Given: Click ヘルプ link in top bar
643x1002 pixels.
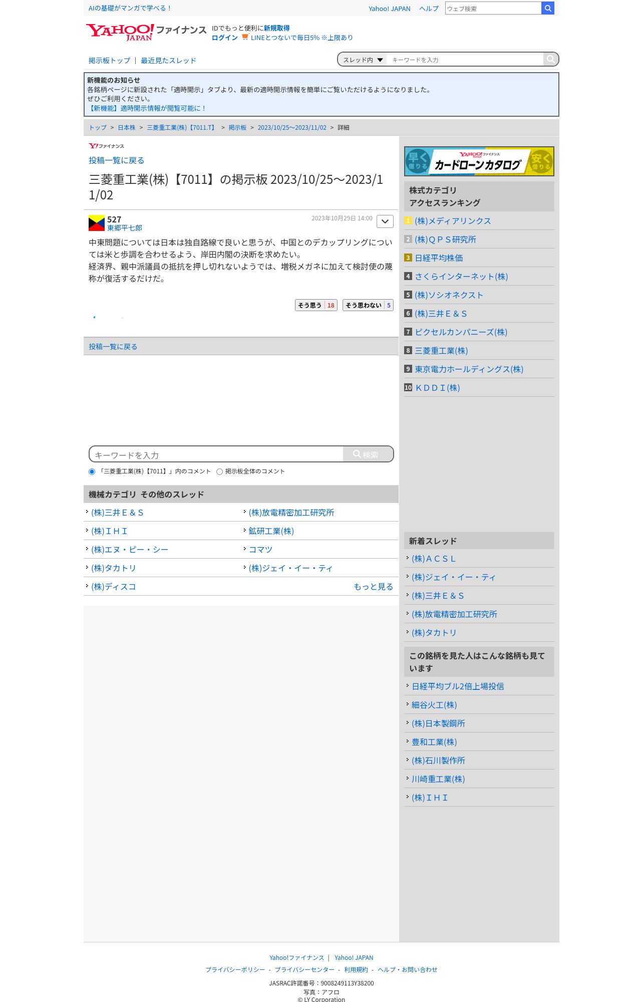Looking at the screenshot, I should coord(429,9).
